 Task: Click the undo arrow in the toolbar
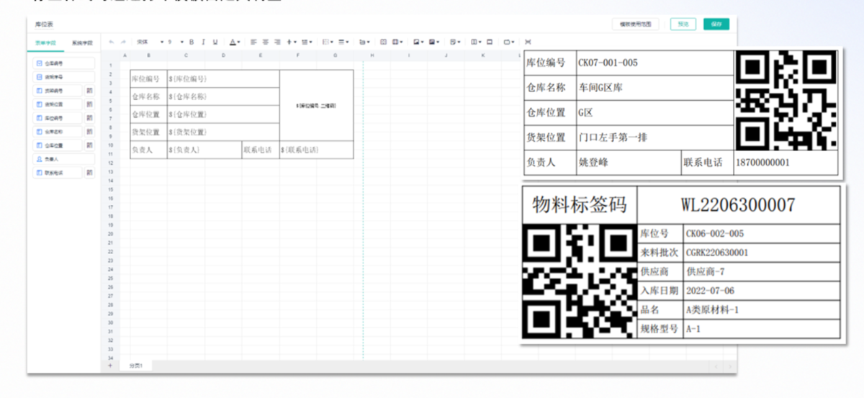click(x=111, y=42)
